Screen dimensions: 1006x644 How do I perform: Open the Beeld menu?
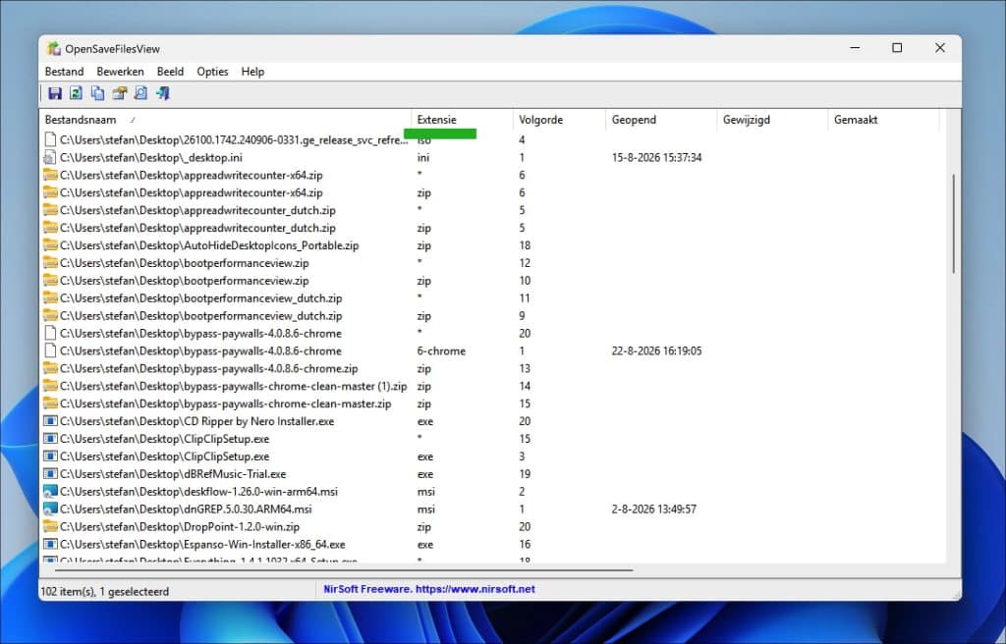click(170, 72)
